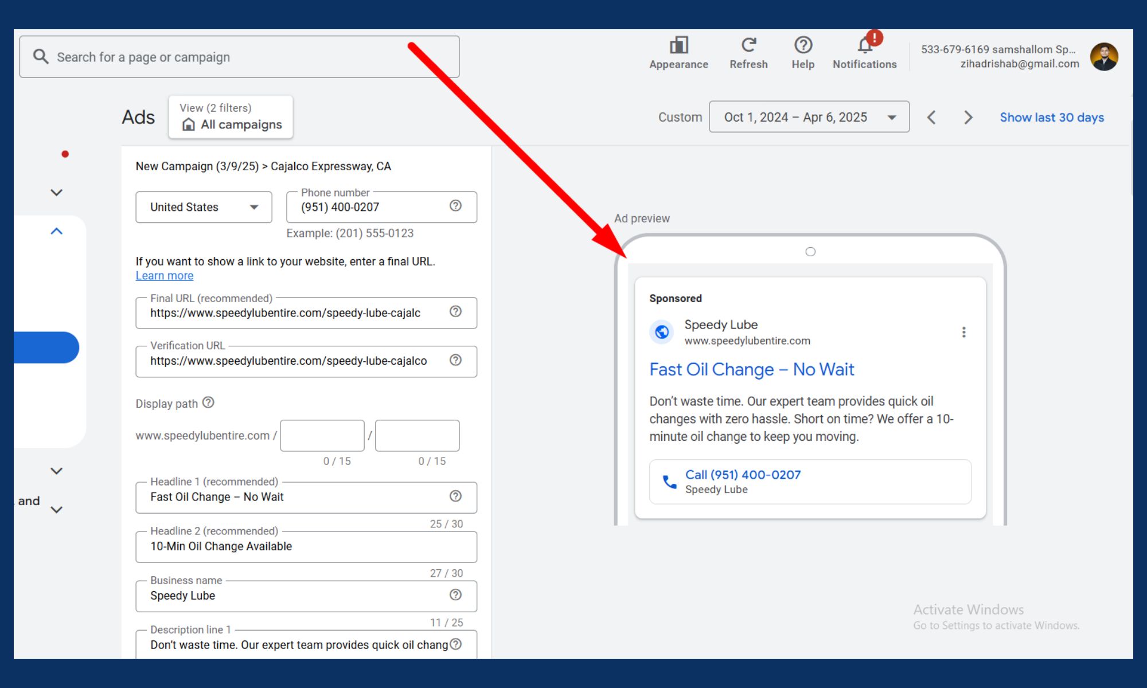Click the Business name help icon
Screen dimensions: 1147x688
[x=455, y=595]
